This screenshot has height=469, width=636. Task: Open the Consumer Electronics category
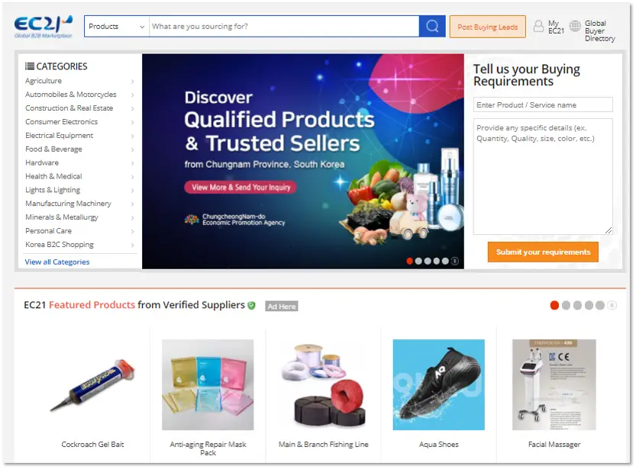[61, 122]
